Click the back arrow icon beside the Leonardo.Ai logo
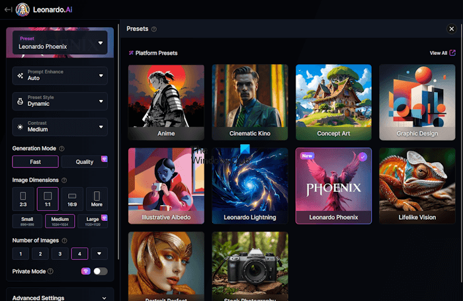Image resolution: width=463 pixels, height=301 pixels. pos(8,10)
